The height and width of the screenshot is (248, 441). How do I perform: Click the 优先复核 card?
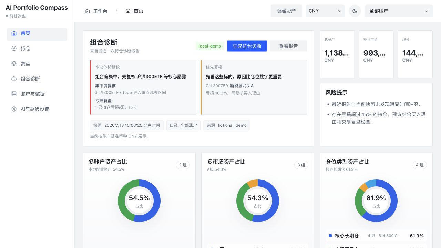click(x=254, y=87)
